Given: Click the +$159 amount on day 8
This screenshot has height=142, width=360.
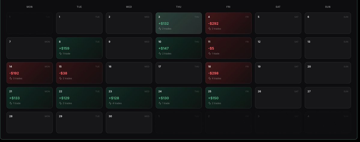Looking at the screenshot, I should point(64,48).
